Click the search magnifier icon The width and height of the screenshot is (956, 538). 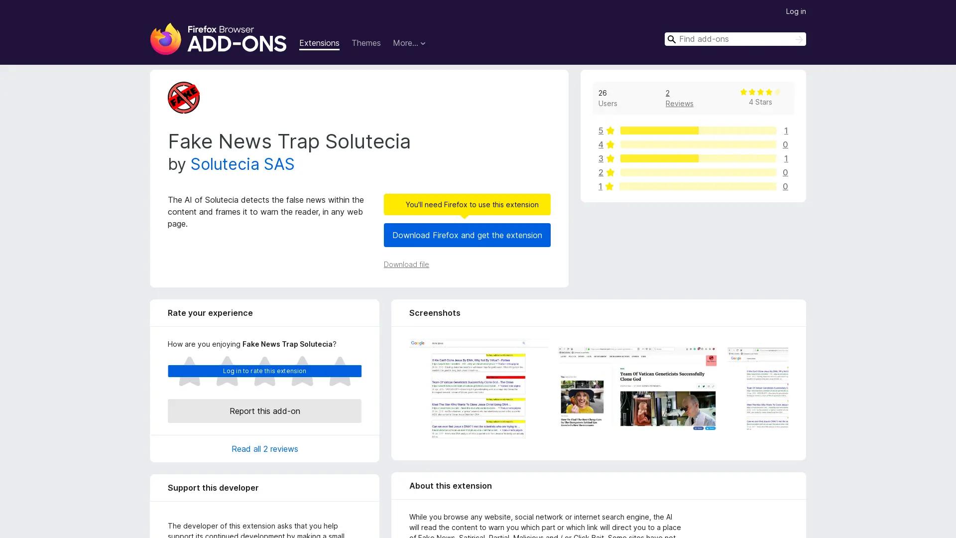coord(672,39)
